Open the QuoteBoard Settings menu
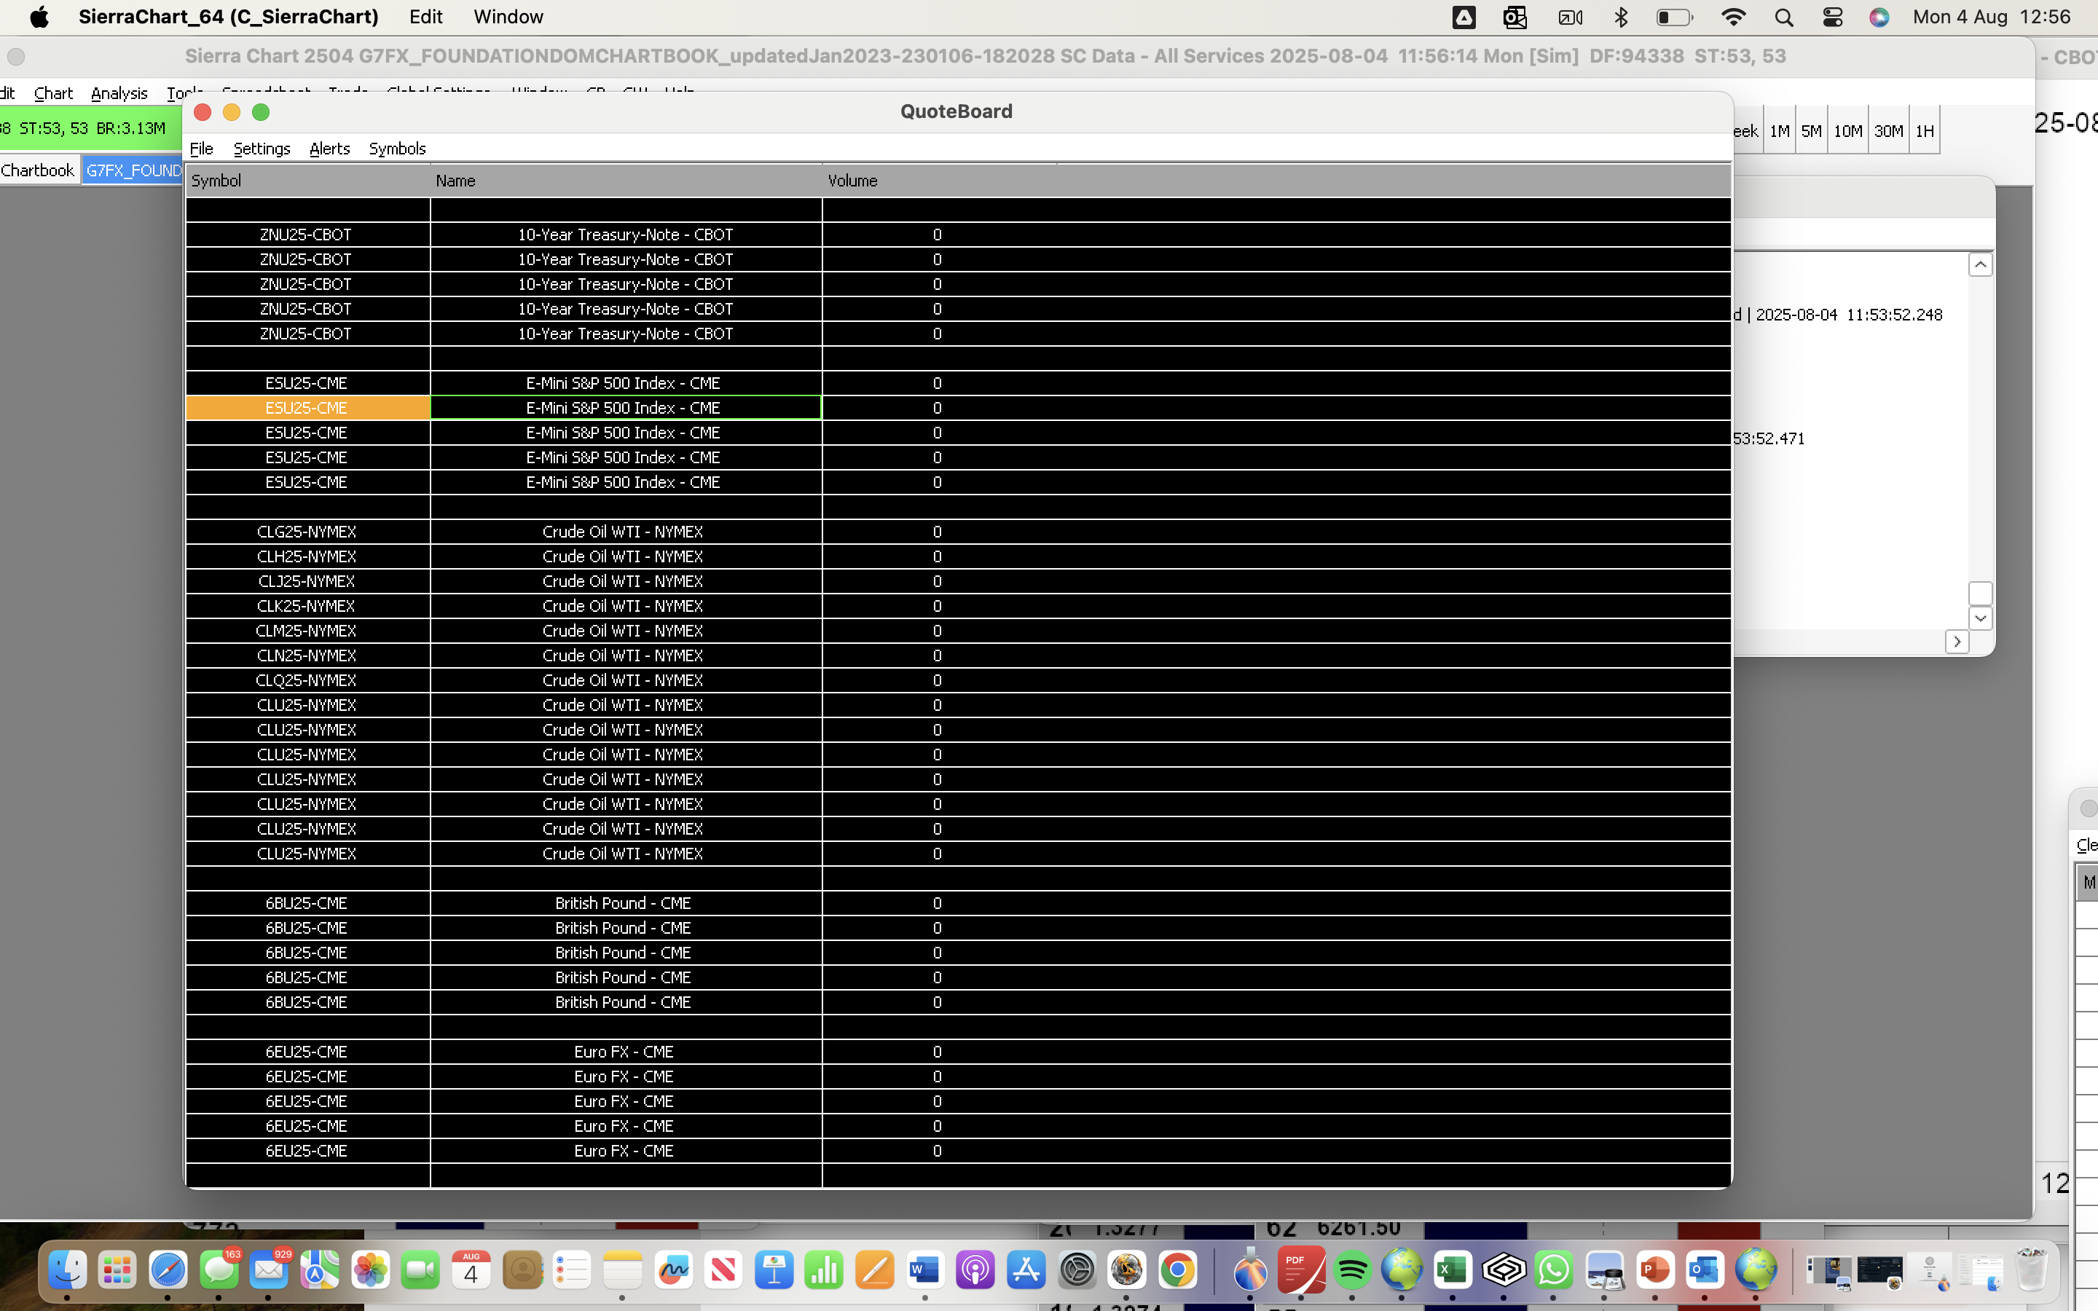This screenshot has width=2098, height=1311. (261, 149)
